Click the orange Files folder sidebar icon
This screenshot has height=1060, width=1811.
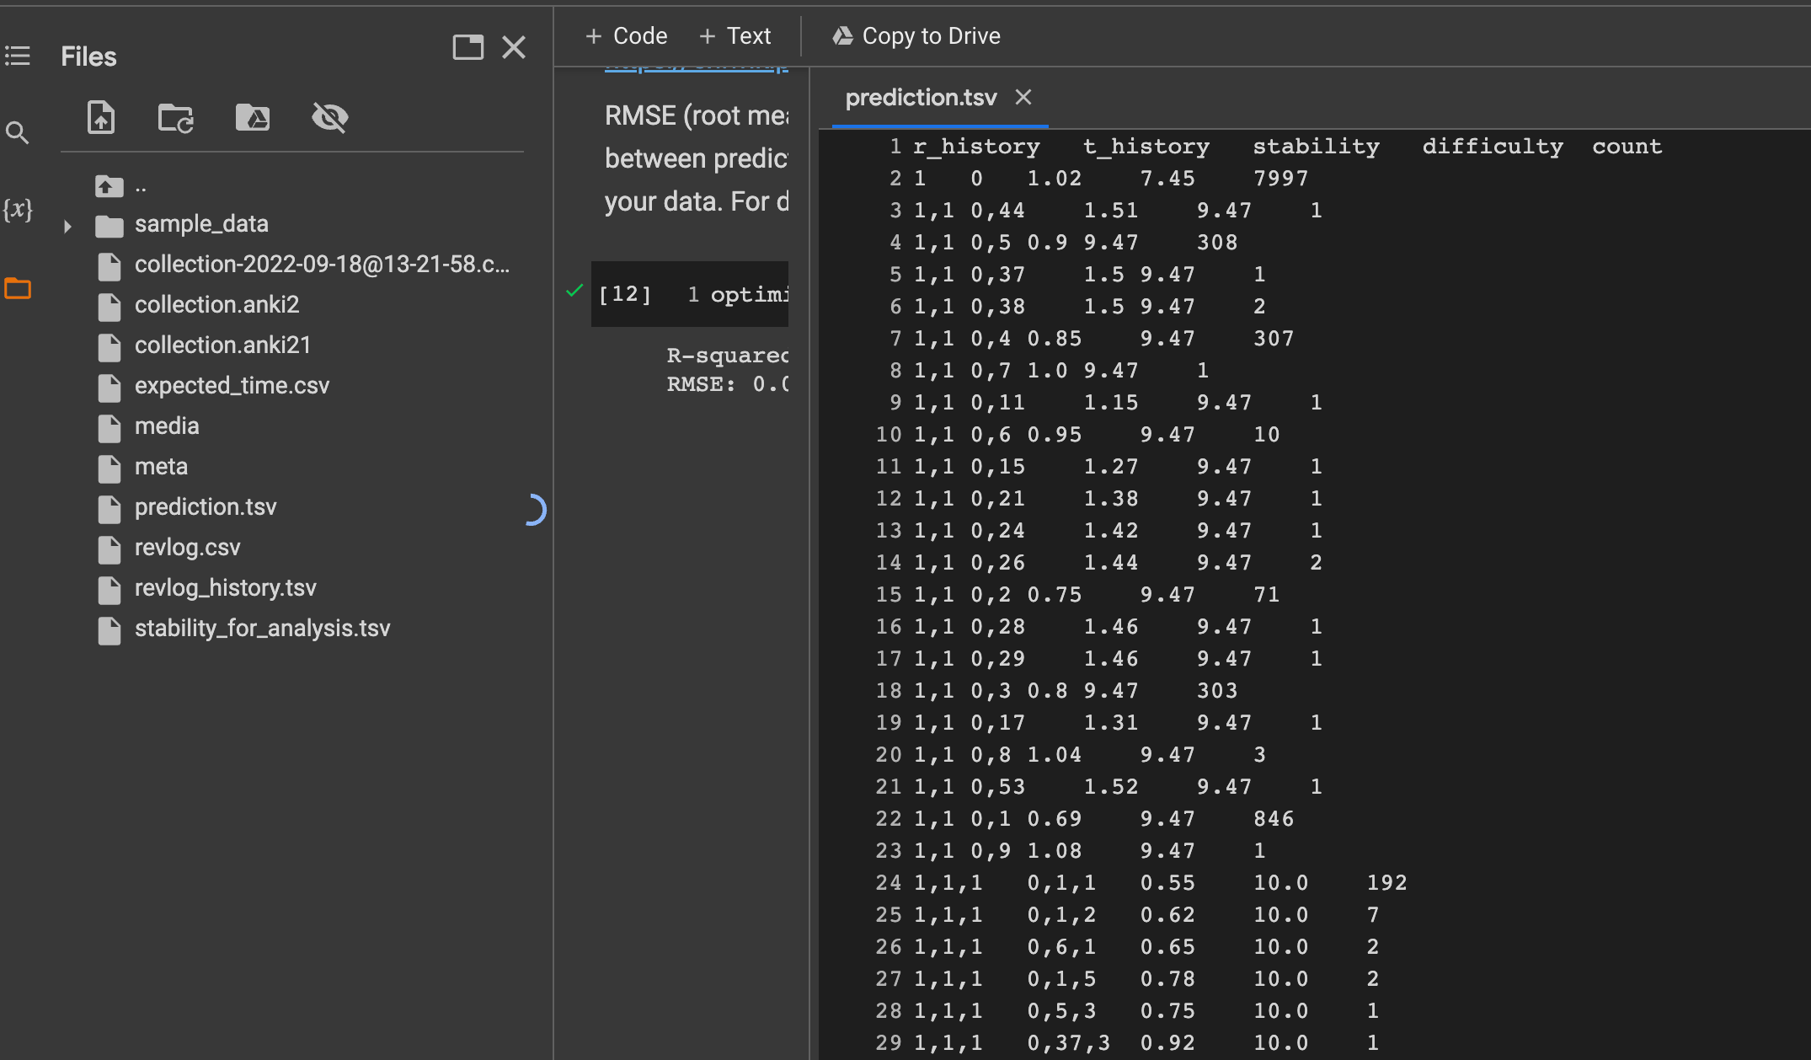(x=18, y=289)
